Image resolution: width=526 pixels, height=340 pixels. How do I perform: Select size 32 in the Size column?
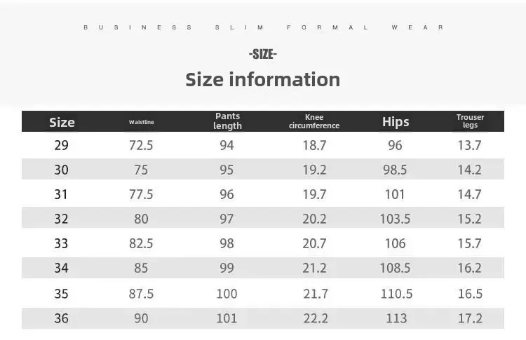point(62,219)
